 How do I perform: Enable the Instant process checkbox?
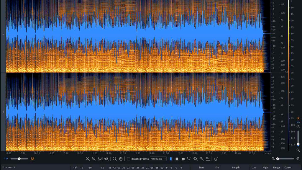coord(129,158)
